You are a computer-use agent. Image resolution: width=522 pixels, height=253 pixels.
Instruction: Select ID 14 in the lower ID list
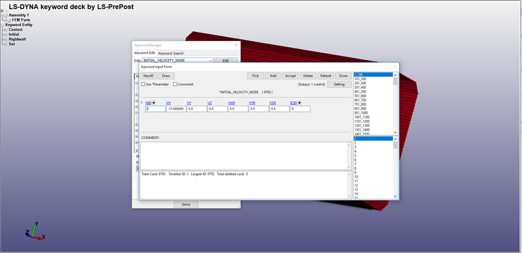click(x=373, y=194)
